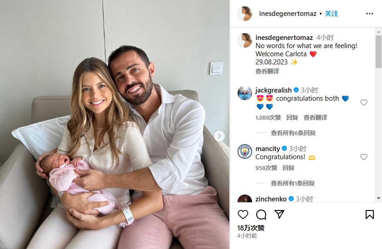Reply to jackgrealish's comment

(292, 117)
